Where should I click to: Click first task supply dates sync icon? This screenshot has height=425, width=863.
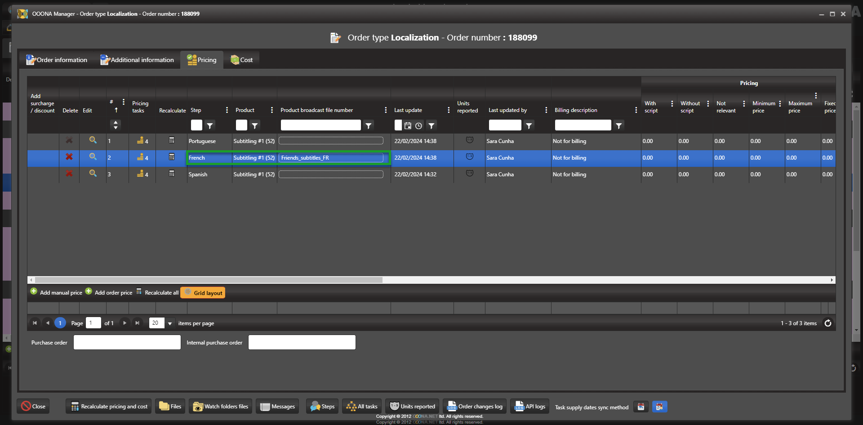(x=641, y=407)
